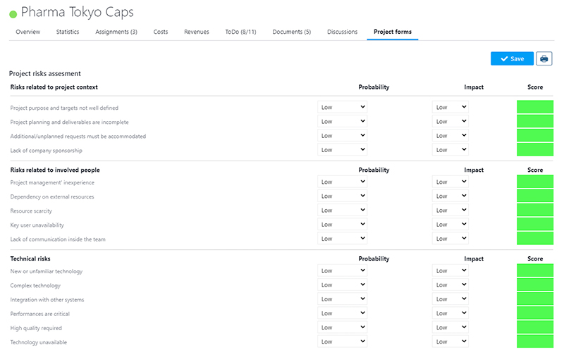The image size is (564, 352).
Task: Expand Impact dropdown for Key user unavailability
Action: 450,225
